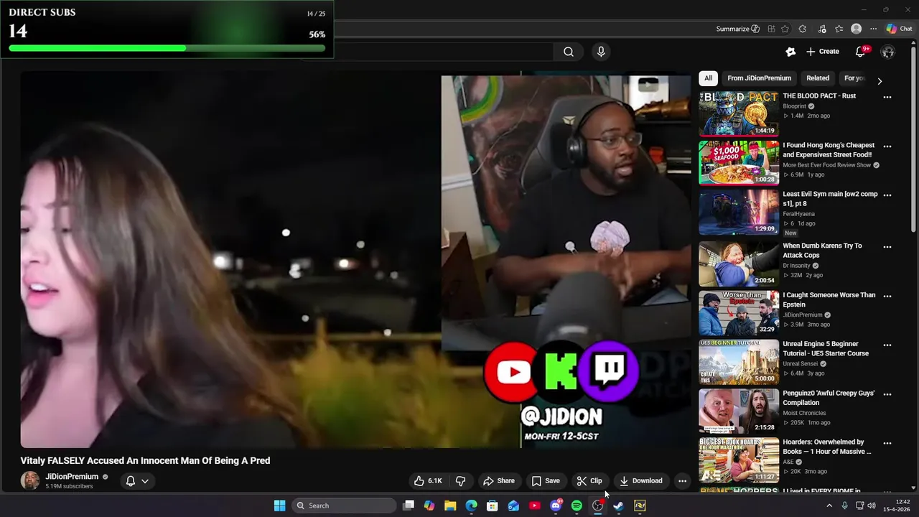Select From JiDionPremium chip
Viewport: 919px width, 517px height.
759,78
